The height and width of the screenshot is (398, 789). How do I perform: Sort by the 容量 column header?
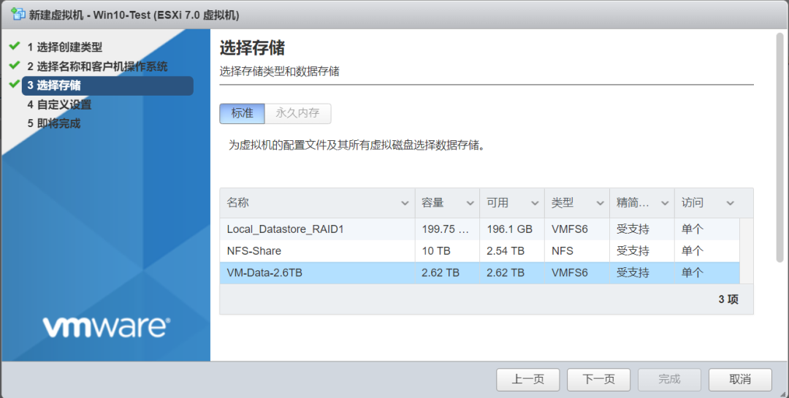(x=432, y=203)
